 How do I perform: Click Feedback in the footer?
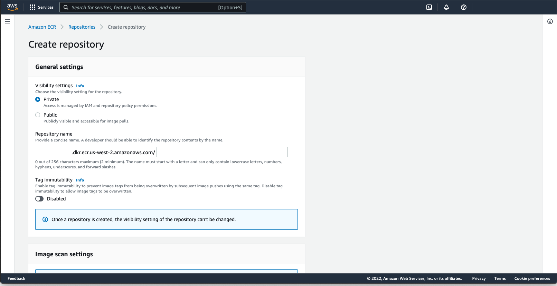[17, 278]
